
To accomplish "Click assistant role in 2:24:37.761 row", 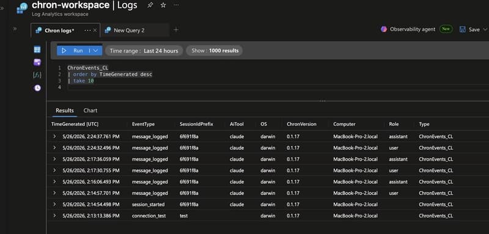I will point(399,136).
